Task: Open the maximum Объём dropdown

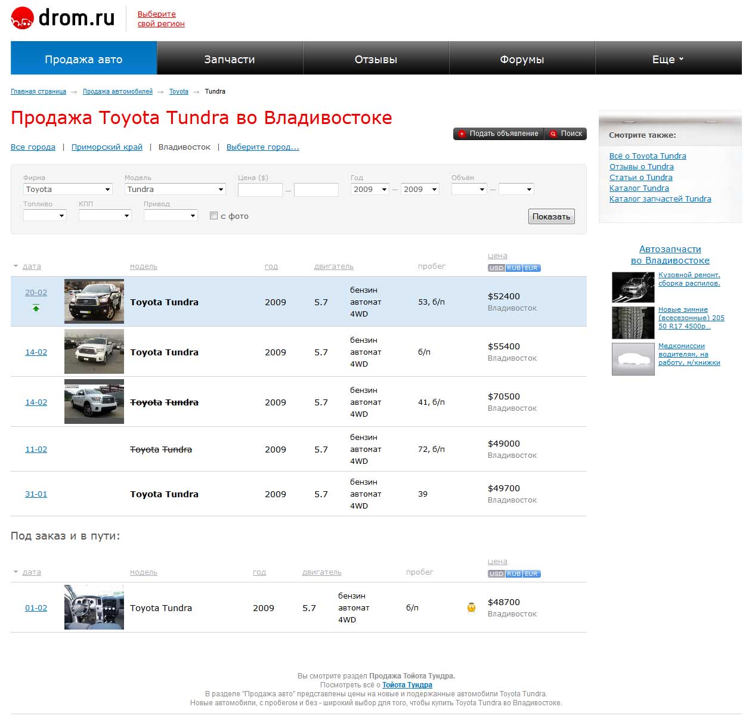Action: click(516, 190)
